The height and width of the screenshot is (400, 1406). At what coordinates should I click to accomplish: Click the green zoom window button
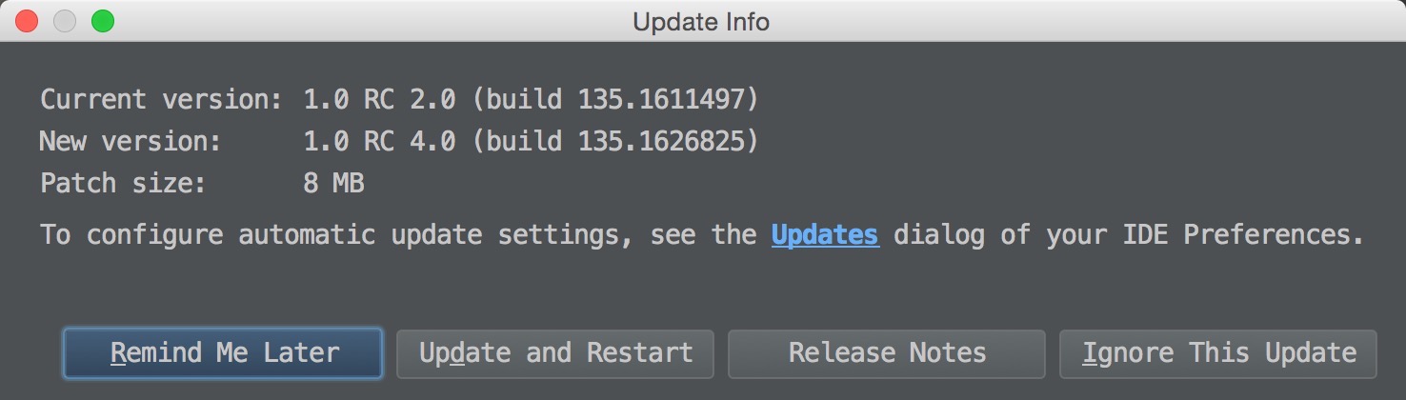coord(102,21)
